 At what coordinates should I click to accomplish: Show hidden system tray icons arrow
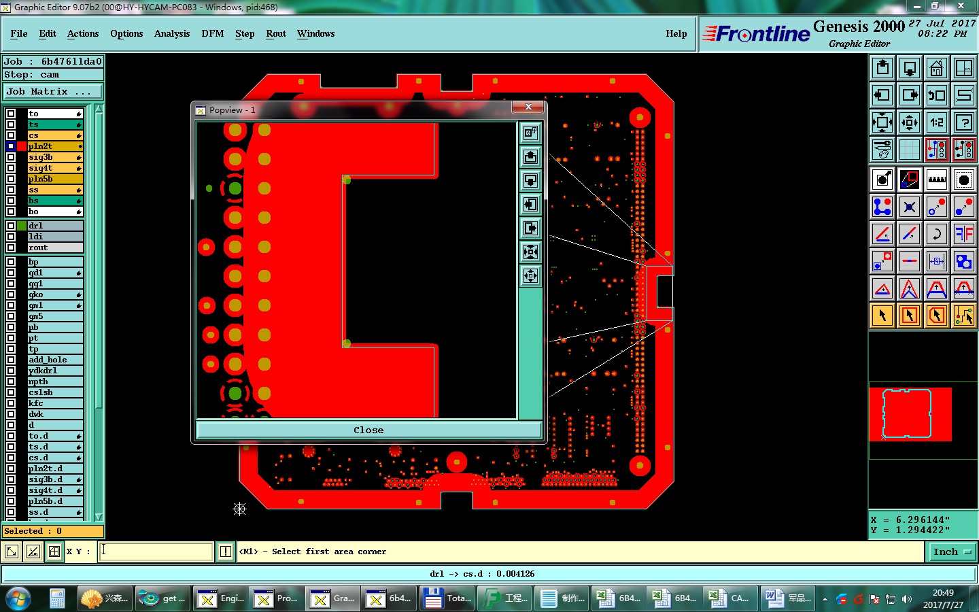[825, 599]
